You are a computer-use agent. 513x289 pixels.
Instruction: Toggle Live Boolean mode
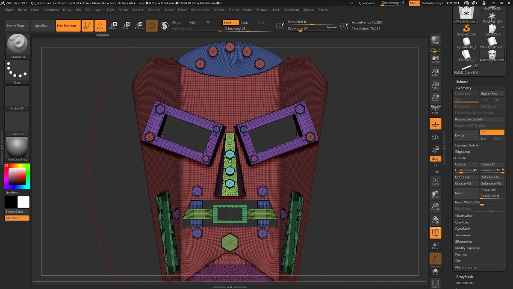pyautogui.click(x=68, y=26)
